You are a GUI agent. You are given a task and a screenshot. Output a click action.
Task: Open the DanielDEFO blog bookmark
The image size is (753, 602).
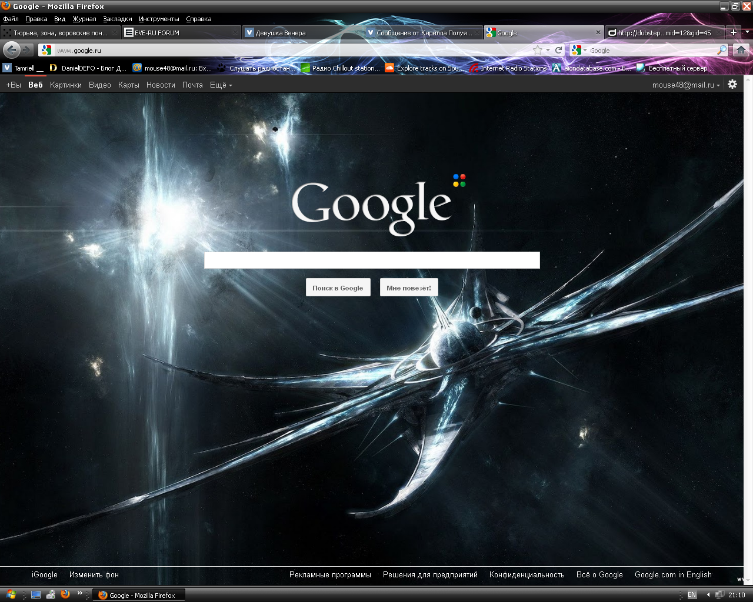pyautogui.click(x=88, y=68)
